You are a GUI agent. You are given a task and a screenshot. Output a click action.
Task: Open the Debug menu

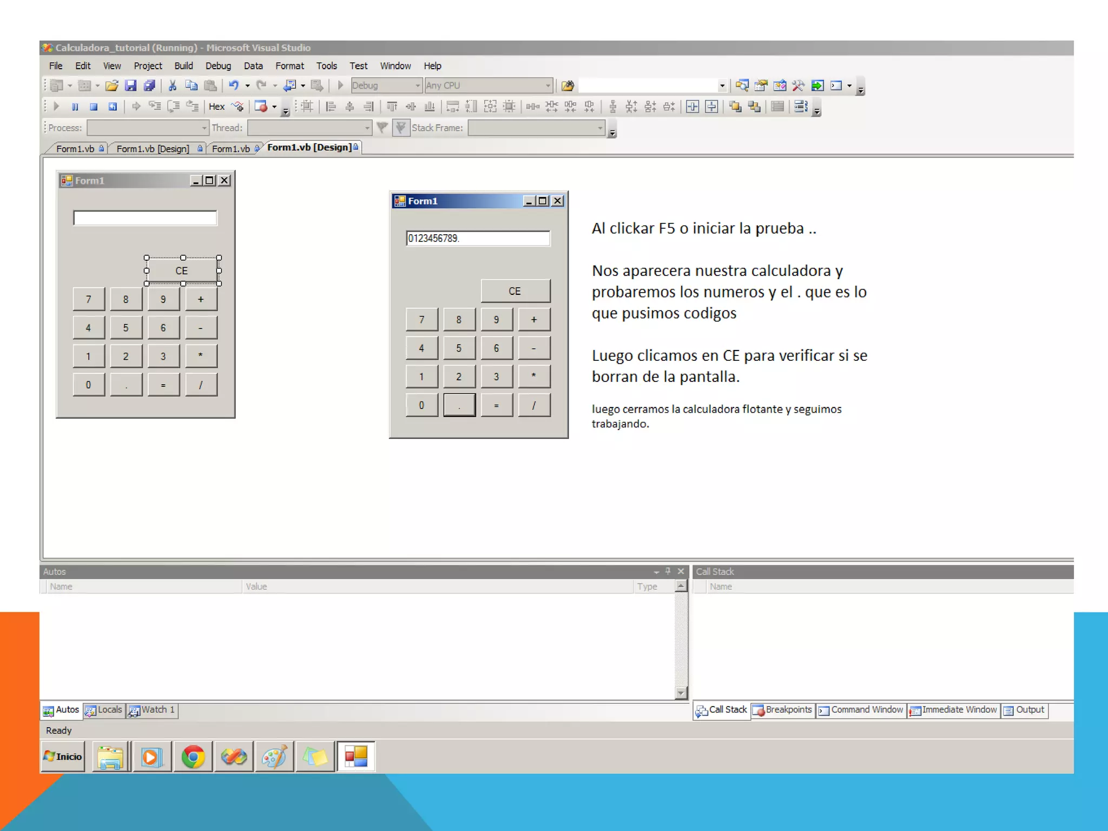(218, 65)
